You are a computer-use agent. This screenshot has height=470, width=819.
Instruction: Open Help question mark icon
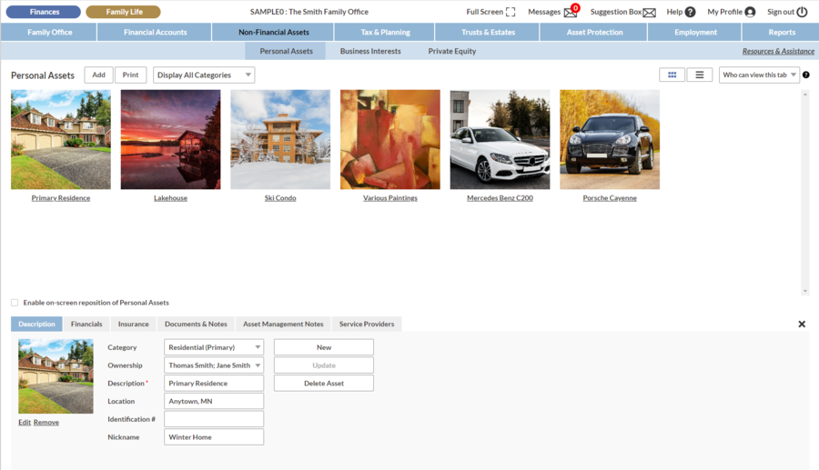(x=690, y=13)
